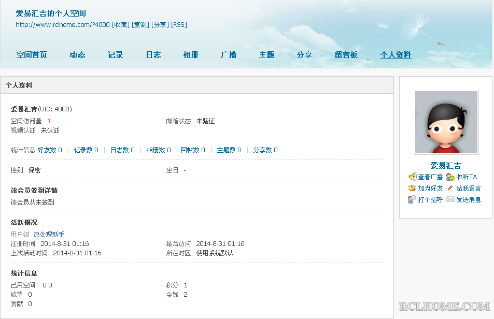This screenshot has width=494, height=319.
Task: Go to the 日志 tab
Action: [x=153, y=55]
